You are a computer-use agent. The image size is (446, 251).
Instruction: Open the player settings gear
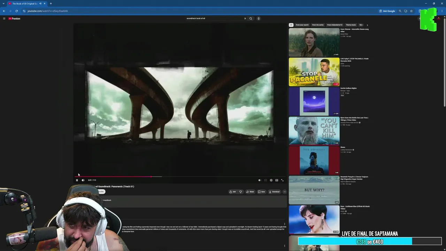coord(271,180)
